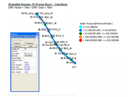Click the orange node at GQ1
Viewport: 130px width, 97px height.
[x=41, y=19]
